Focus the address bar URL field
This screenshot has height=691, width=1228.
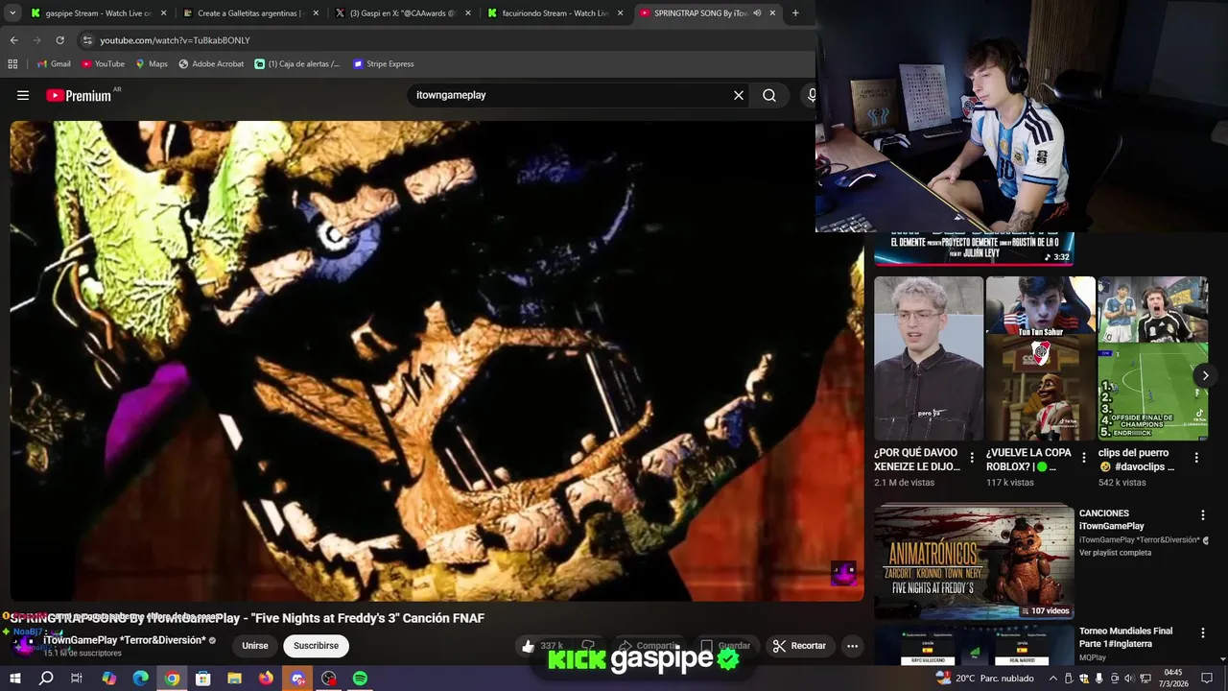pos(441,40)
